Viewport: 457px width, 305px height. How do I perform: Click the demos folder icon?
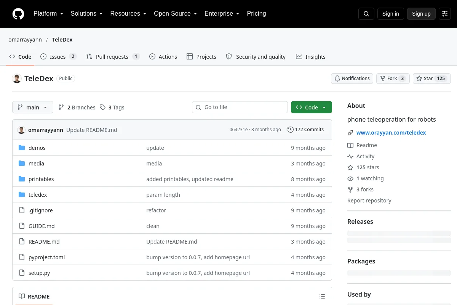pyautogui.click(x=22, y=148)
